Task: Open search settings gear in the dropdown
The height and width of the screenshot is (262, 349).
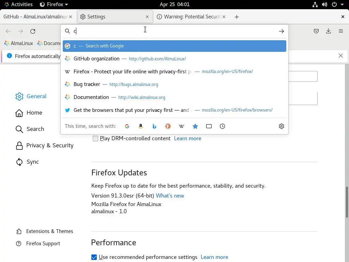Action: [x=281, y=126]
